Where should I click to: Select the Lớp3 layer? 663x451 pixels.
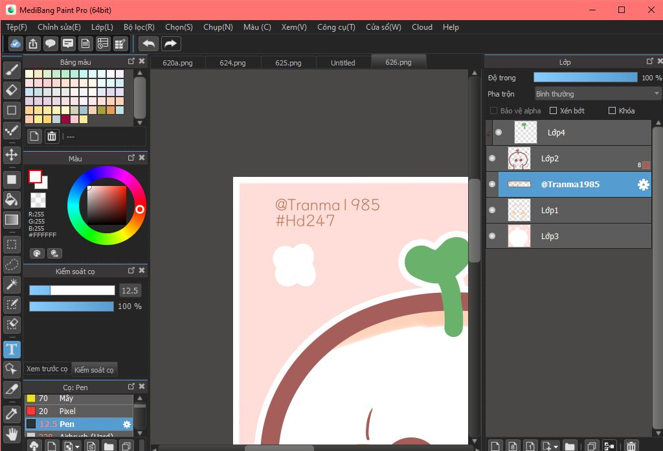[568, 236]
